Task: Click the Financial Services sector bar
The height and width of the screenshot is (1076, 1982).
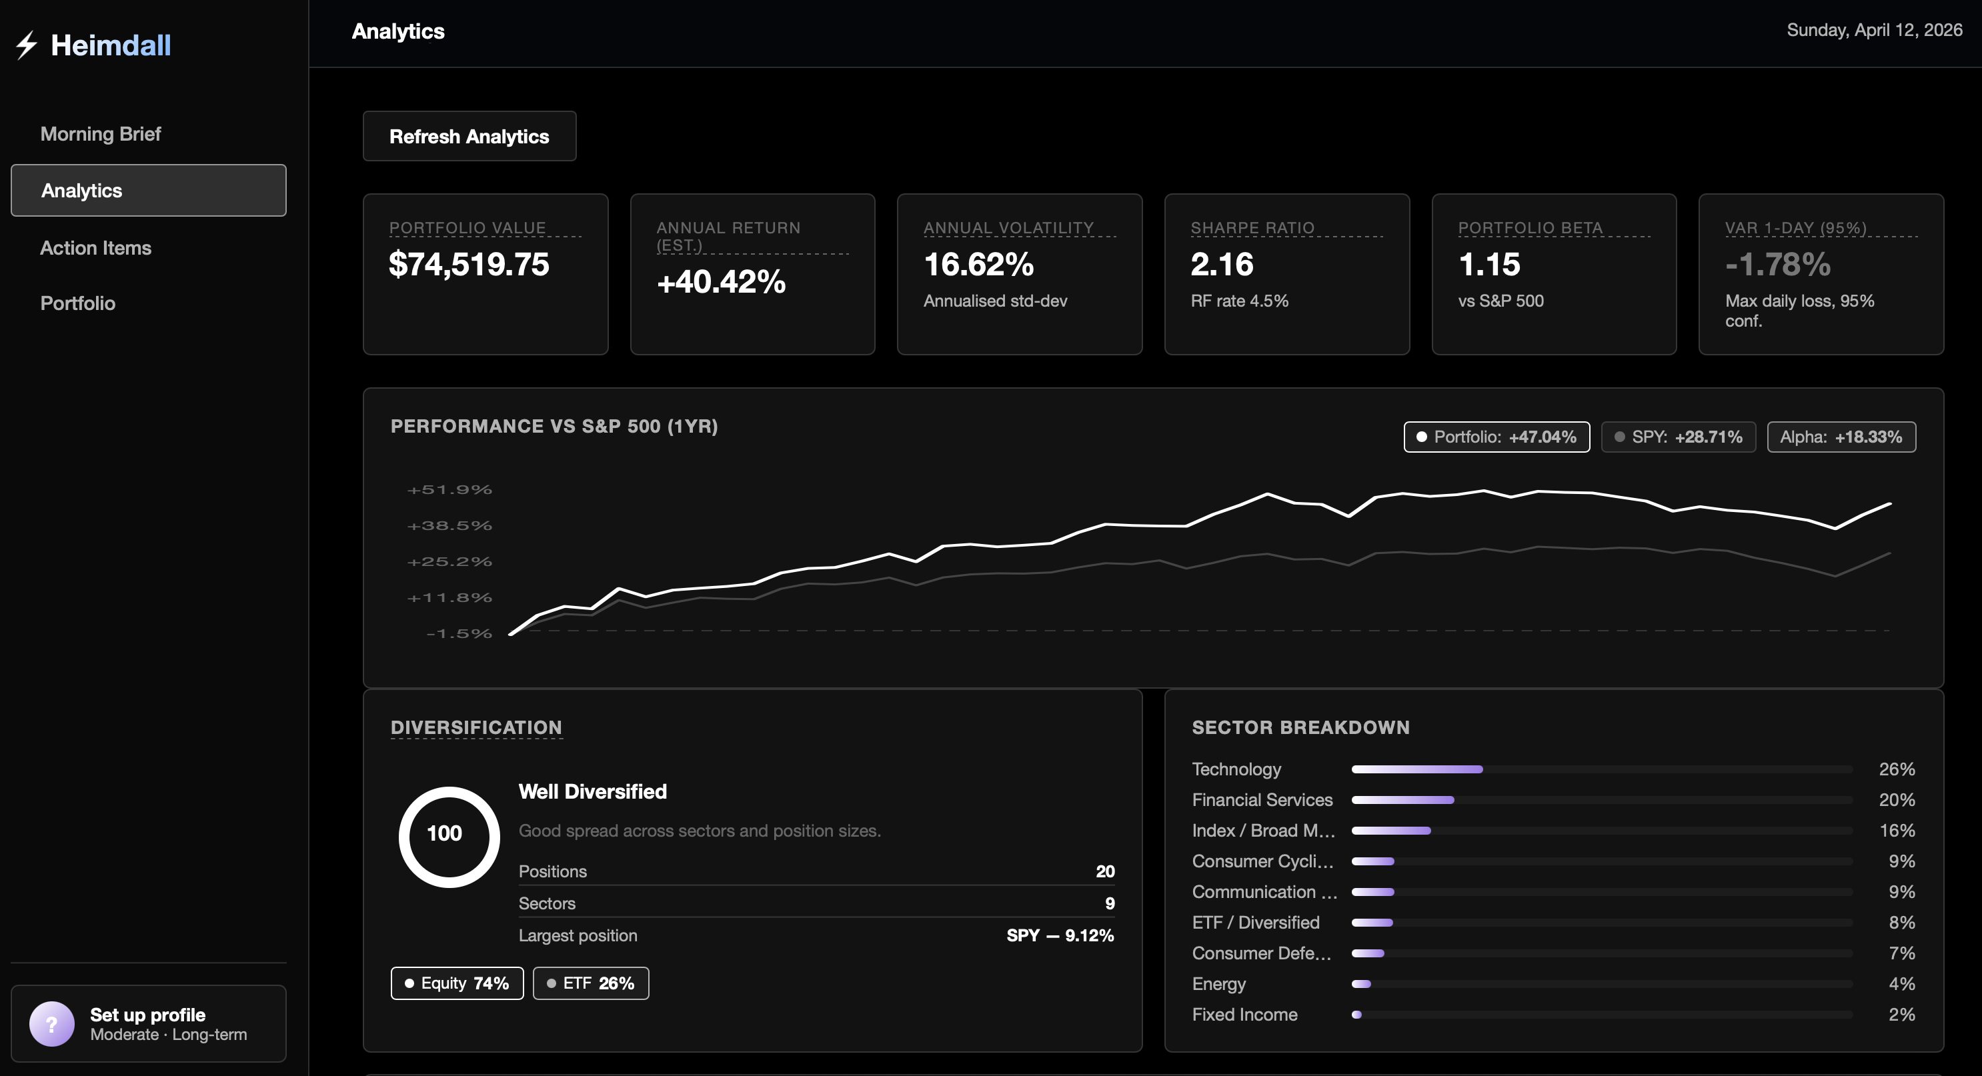Action: [x=1402, y=800]
